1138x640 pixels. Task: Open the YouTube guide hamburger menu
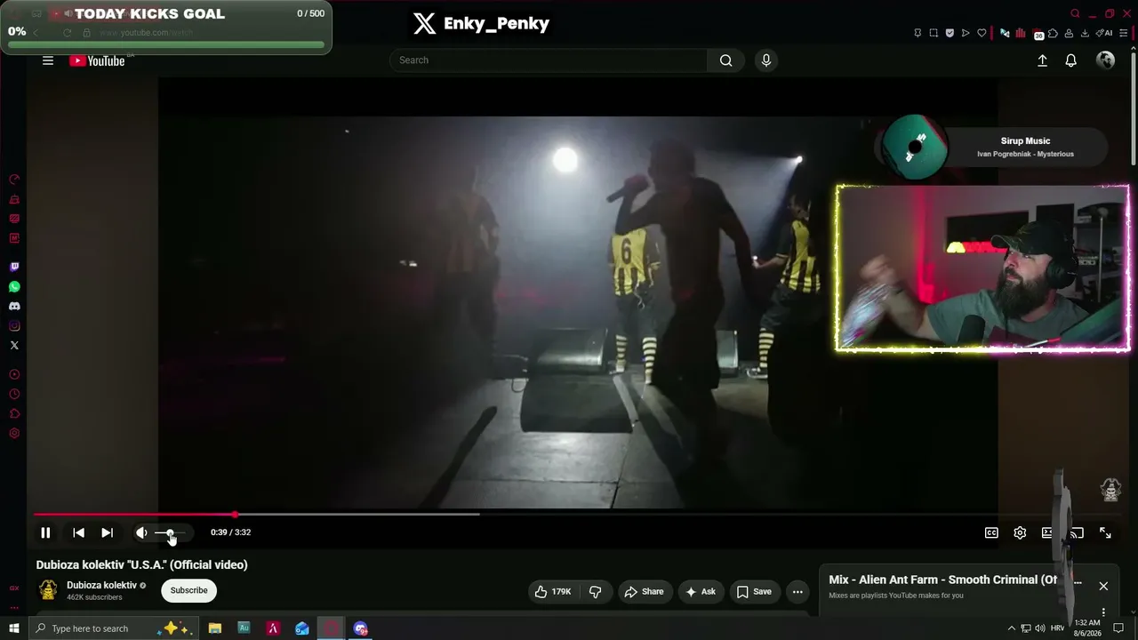48,60
